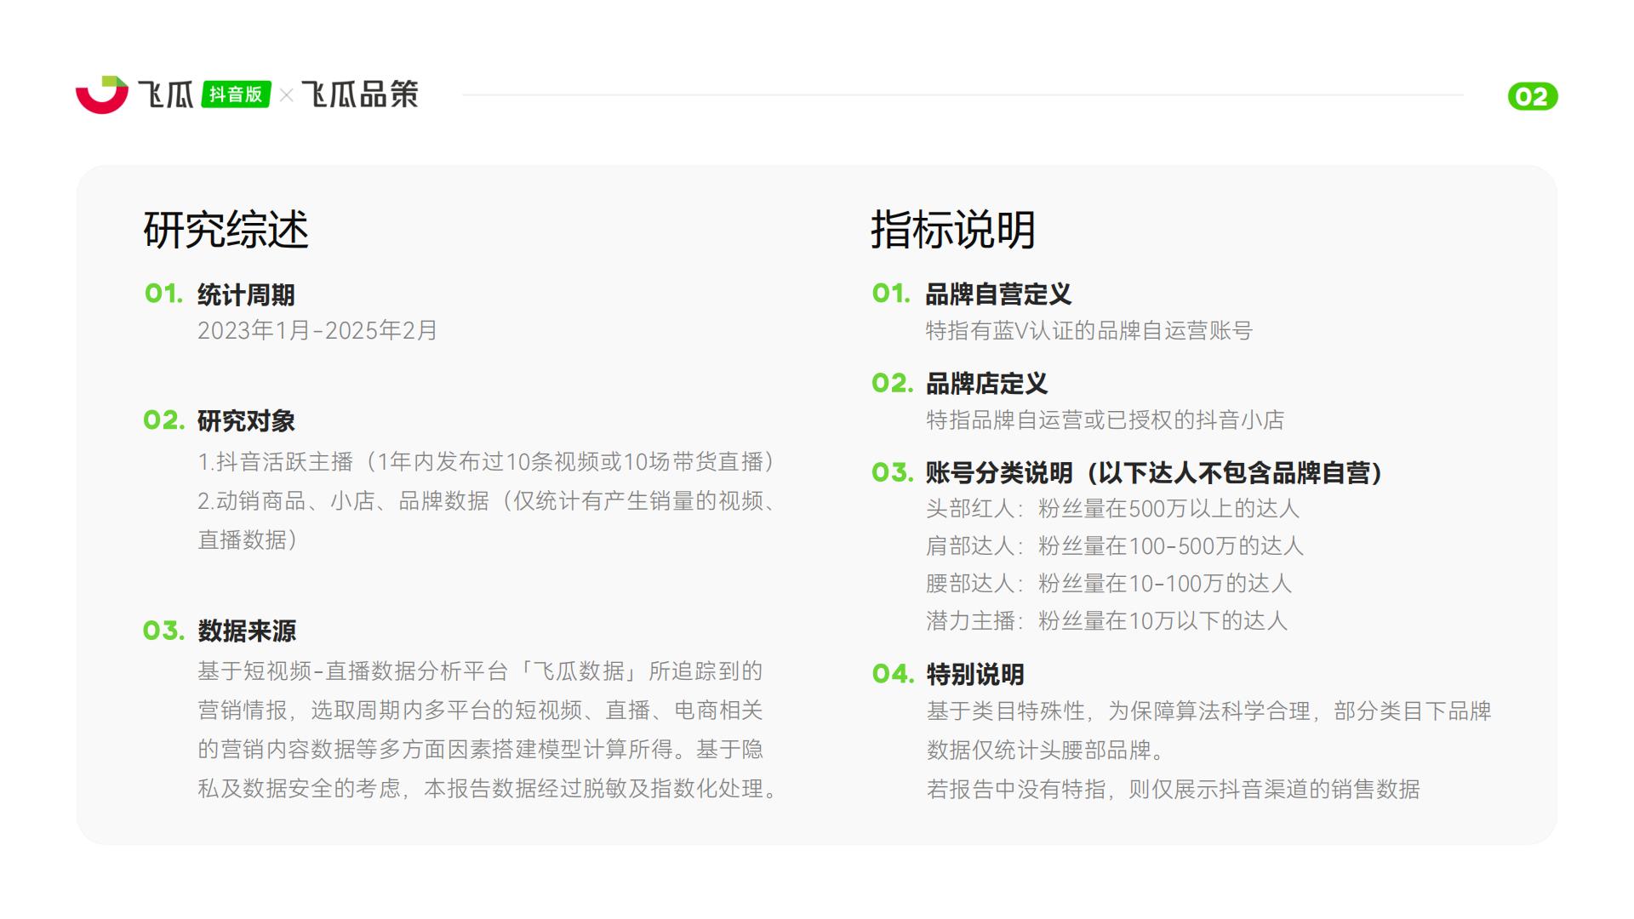Click the green 01. beside 品牌自营定义
The width and height of the screenshot is (1634, 919).
point(891,294)
